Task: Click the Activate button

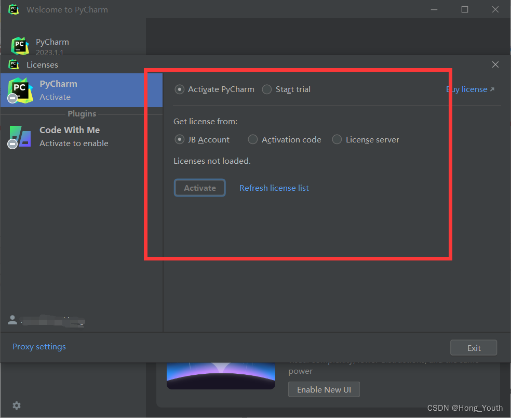Action: pos(200,188)
